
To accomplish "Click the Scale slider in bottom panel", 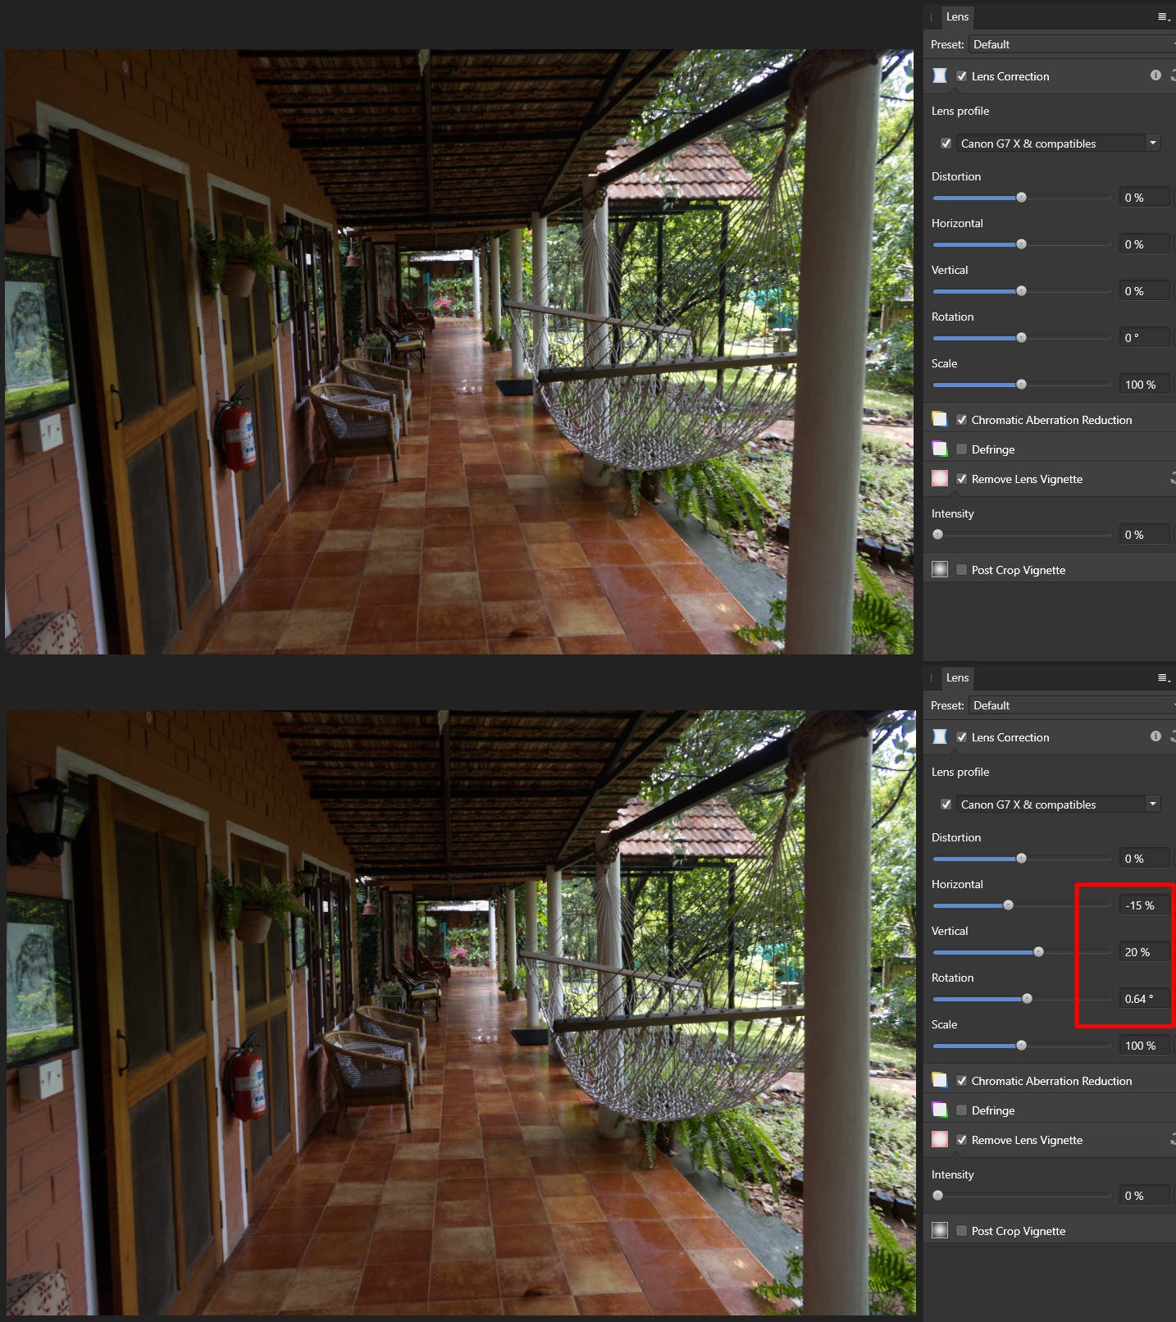I will pyautogui.click(x=1022, y=1046).
